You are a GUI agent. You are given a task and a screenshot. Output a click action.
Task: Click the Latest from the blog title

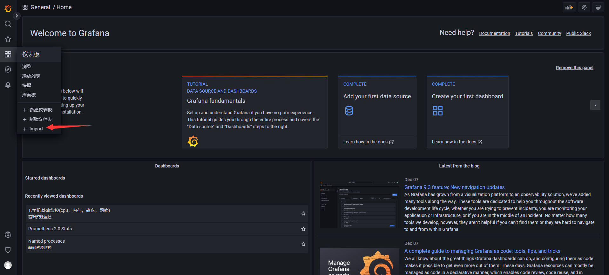(x=459, y=166)
